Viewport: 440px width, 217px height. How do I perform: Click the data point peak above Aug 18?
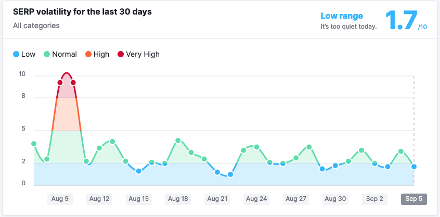178,141
